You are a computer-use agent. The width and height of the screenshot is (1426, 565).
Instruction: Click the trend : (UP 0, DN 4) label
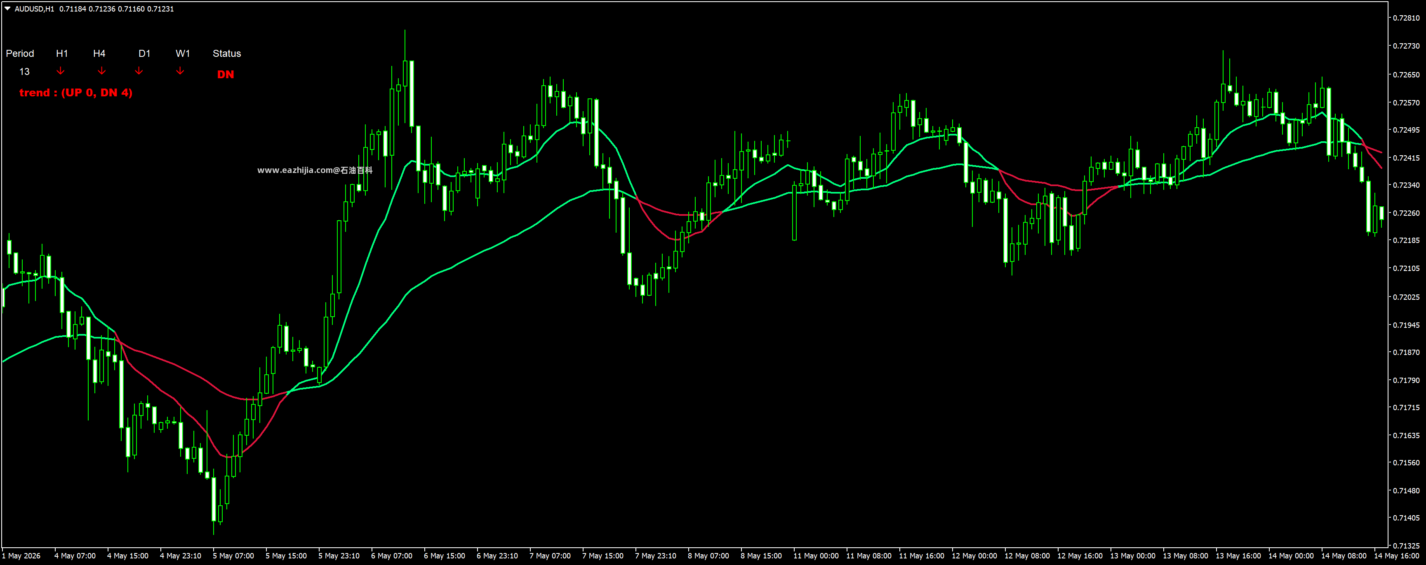[76, 93]
